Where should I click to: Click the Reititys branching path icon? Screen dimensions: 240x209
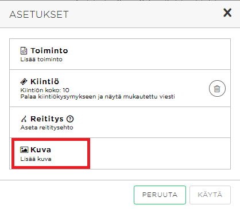point(24,119)
